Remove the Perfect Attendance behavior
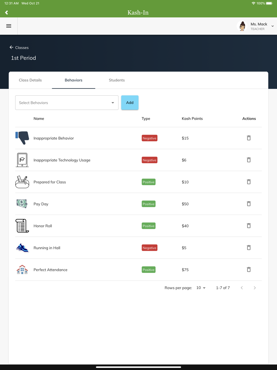Viewport: 277px width, 370px height. [x=249, y=270]
